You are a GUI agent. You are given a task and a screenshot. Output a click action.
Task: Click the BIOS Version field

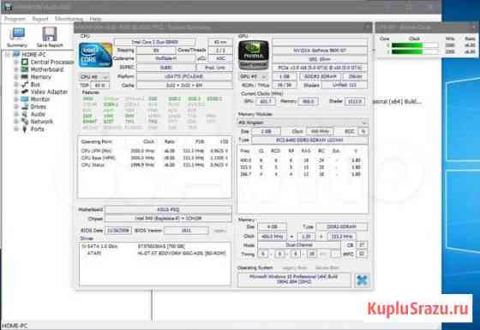[x=186, y=231]
